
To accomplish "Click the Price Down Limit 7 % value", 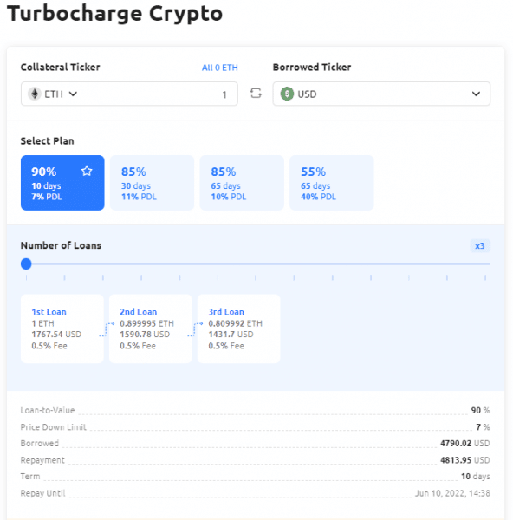I will (483, 426).
